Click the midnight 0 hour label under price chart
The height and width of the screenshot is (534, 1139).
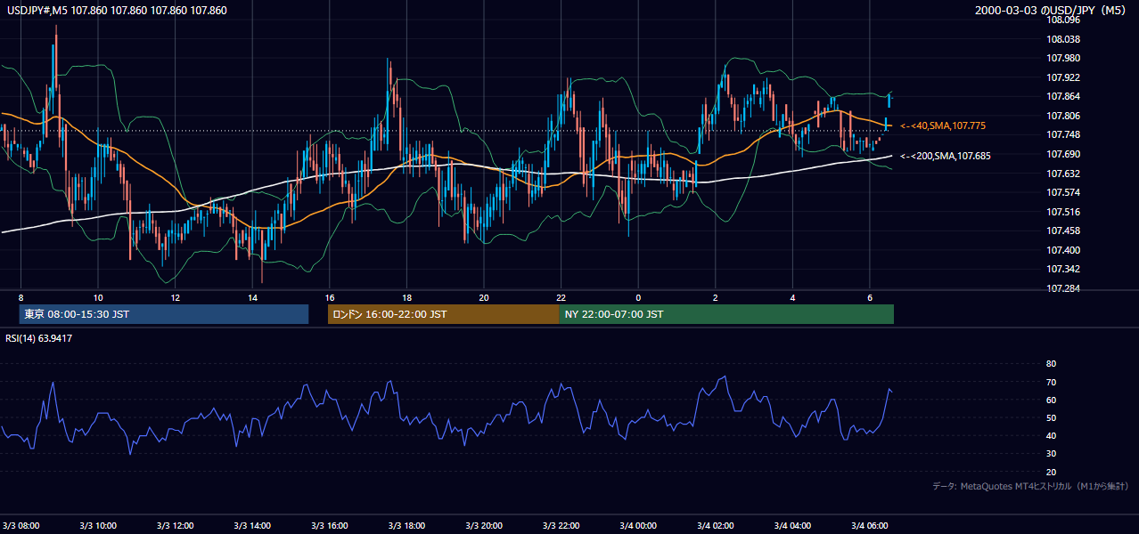(x=638, y=297)
